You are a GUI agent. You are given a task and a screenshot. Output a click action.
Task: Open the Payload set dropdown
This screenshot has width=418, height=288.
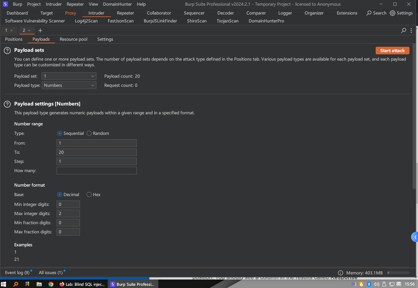pos(69,76)
